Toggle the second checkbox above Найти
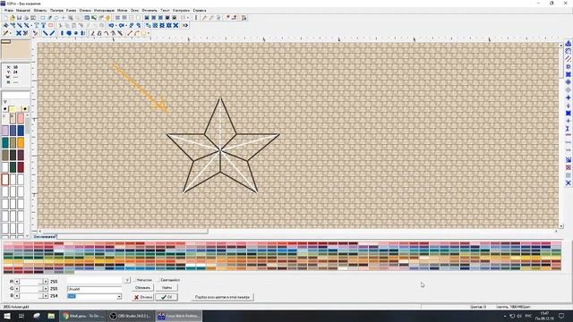Screen dimensions: 573x322 click(158, 280)
